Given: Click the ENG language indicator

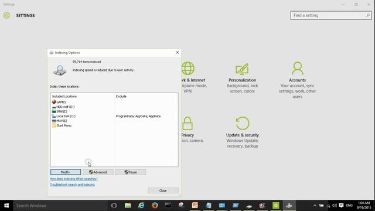Looking at the screenshot, I should [x=349, y=206].
